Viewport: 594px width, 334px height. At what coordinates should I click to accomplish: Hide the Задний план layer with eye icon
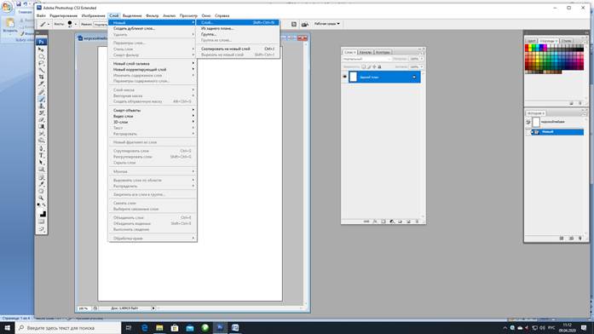[x=345, y=77]
